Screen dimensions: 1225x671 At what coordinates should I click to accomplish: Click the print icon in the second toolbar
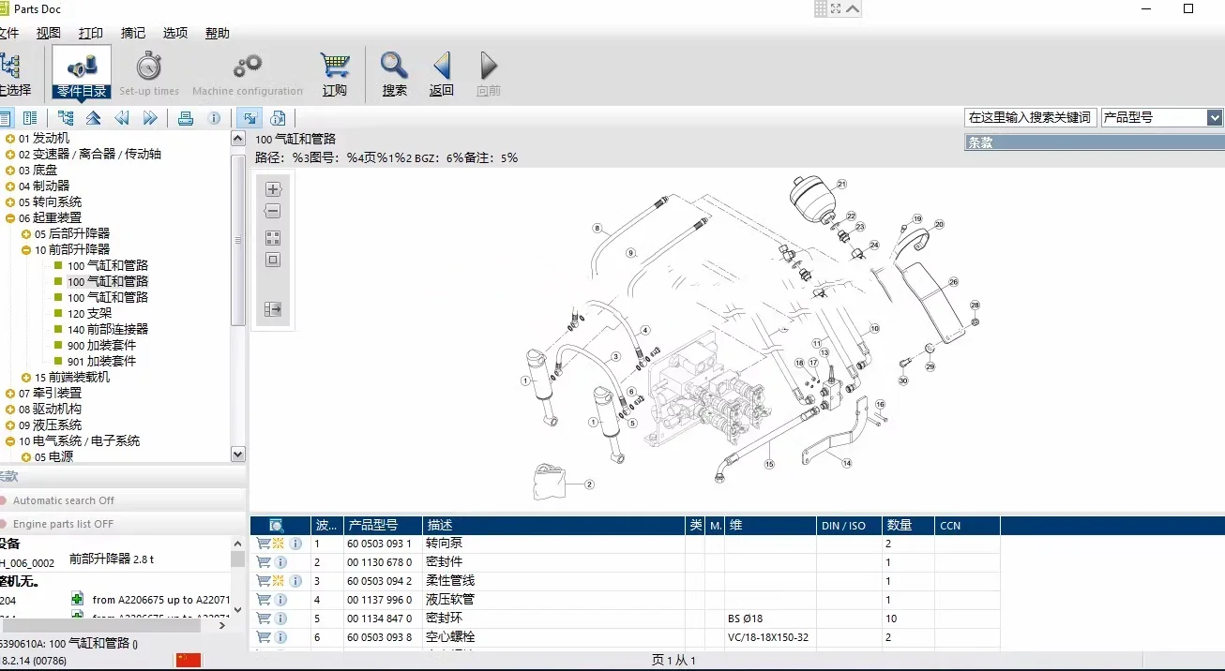[x=187, y=117]
